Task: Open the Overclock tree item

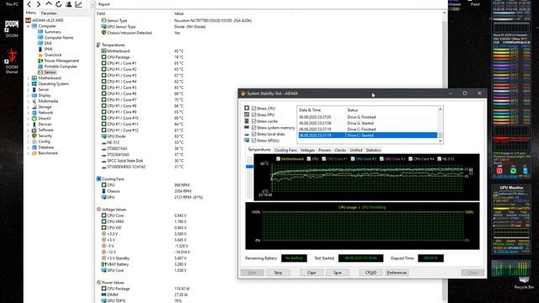Action: (53, 55)
